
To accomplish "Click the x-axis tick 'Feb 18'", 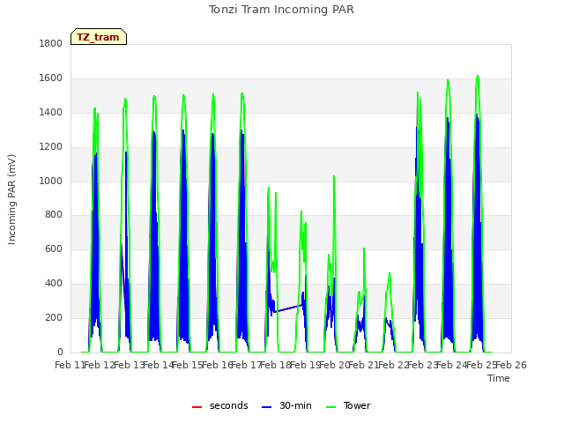I will 276,365.
